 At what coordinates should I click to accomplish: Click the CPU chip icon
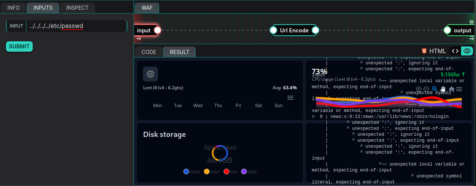150,74
